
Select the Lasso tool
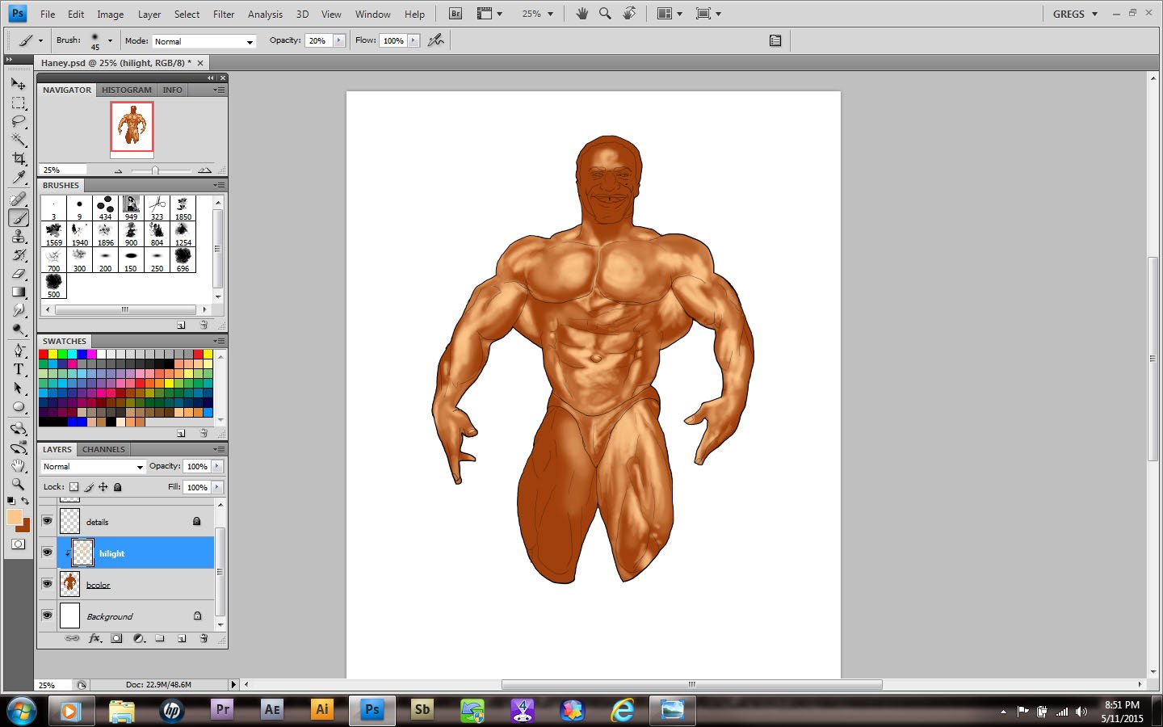click(19, 122)
